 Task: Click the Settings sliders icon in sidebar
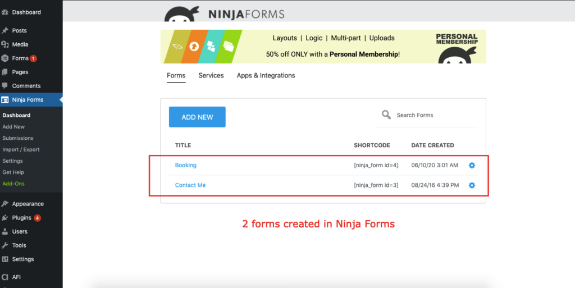click(4, 259)
